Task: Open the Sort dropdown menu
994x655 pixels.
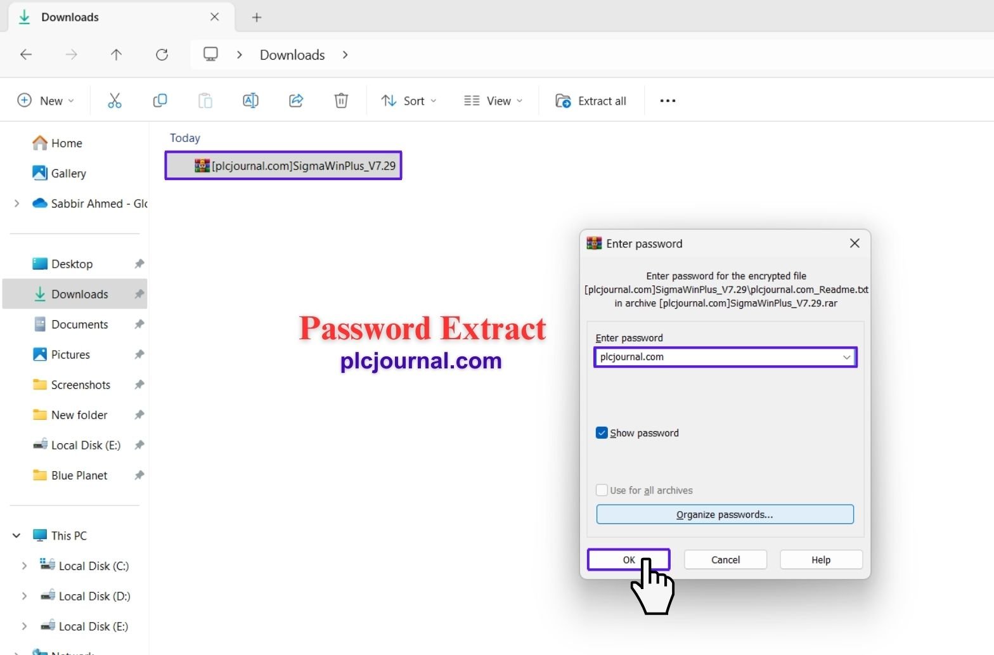Action: coord(409,101)
